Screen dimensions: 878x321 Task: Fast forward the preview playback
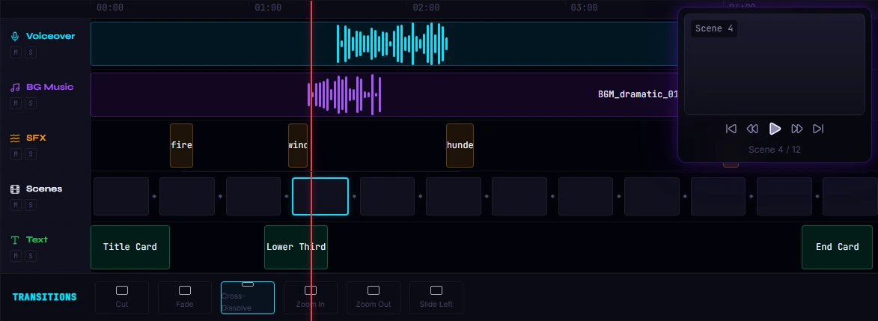point(797,129)
